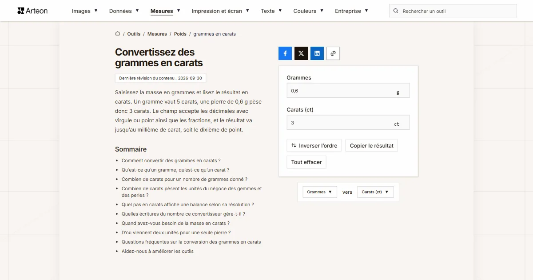The width and height of the screenshot is (533, 280).
Task: Open 'Quel pas en carats affiche une balance' link
Action: 188,204
